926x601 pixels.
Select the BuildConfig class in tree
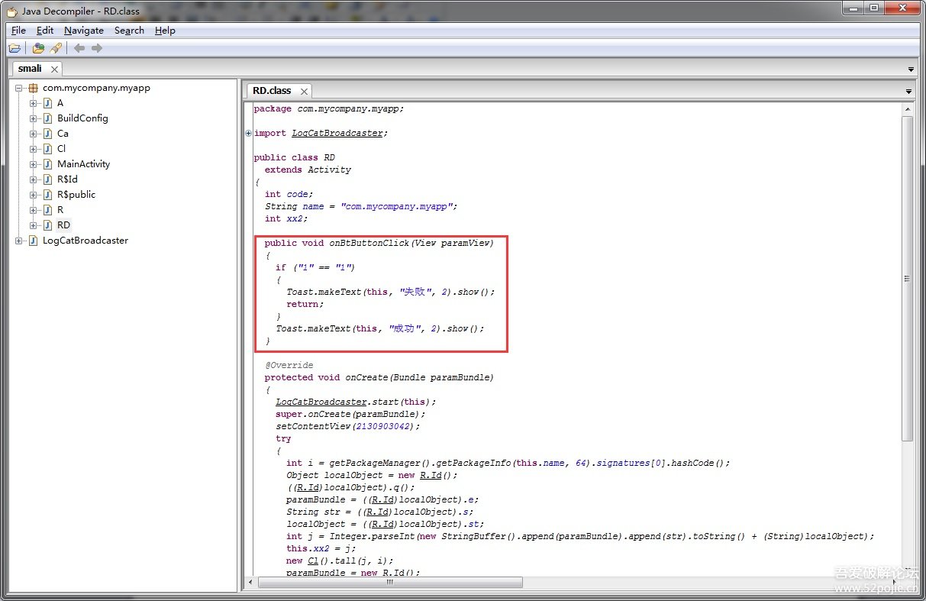(82, 118)
